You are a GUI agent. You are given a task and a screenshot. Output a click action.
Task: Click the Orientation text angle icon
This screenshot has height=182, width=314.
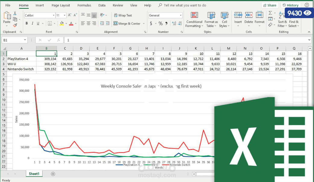click(102, 15)
